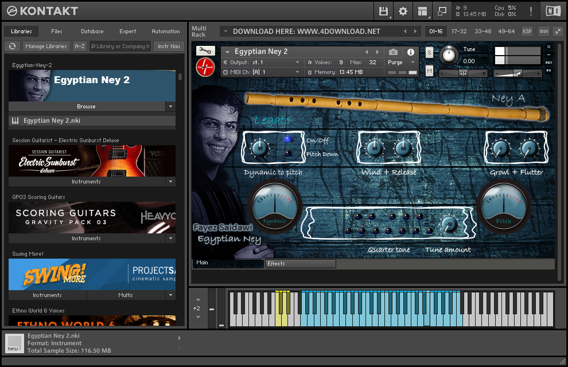Screen dimensions: 568x367
Task: Toggle the aux sends display button
Action: click(549, 63)
